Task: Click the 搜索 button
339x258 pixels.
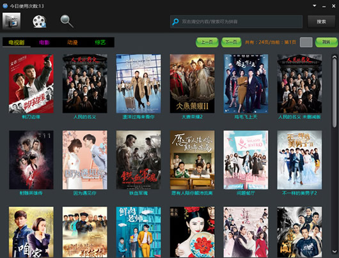Action: pos(321,22)
